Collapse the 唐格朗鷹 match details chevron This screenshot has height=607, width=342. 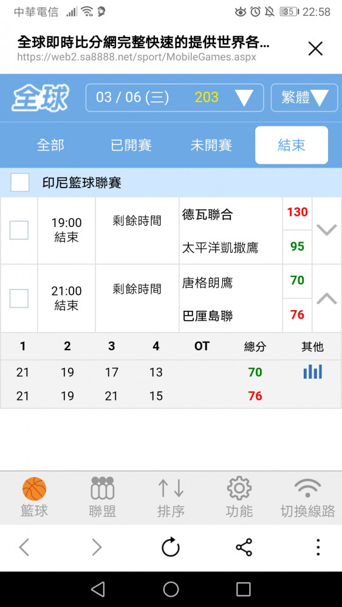[327, 298]
